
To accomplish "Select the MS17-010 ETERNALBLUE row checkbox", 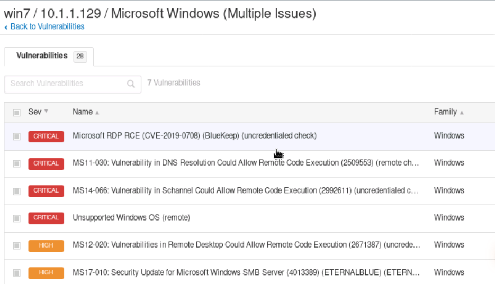I will coord(17,273).
